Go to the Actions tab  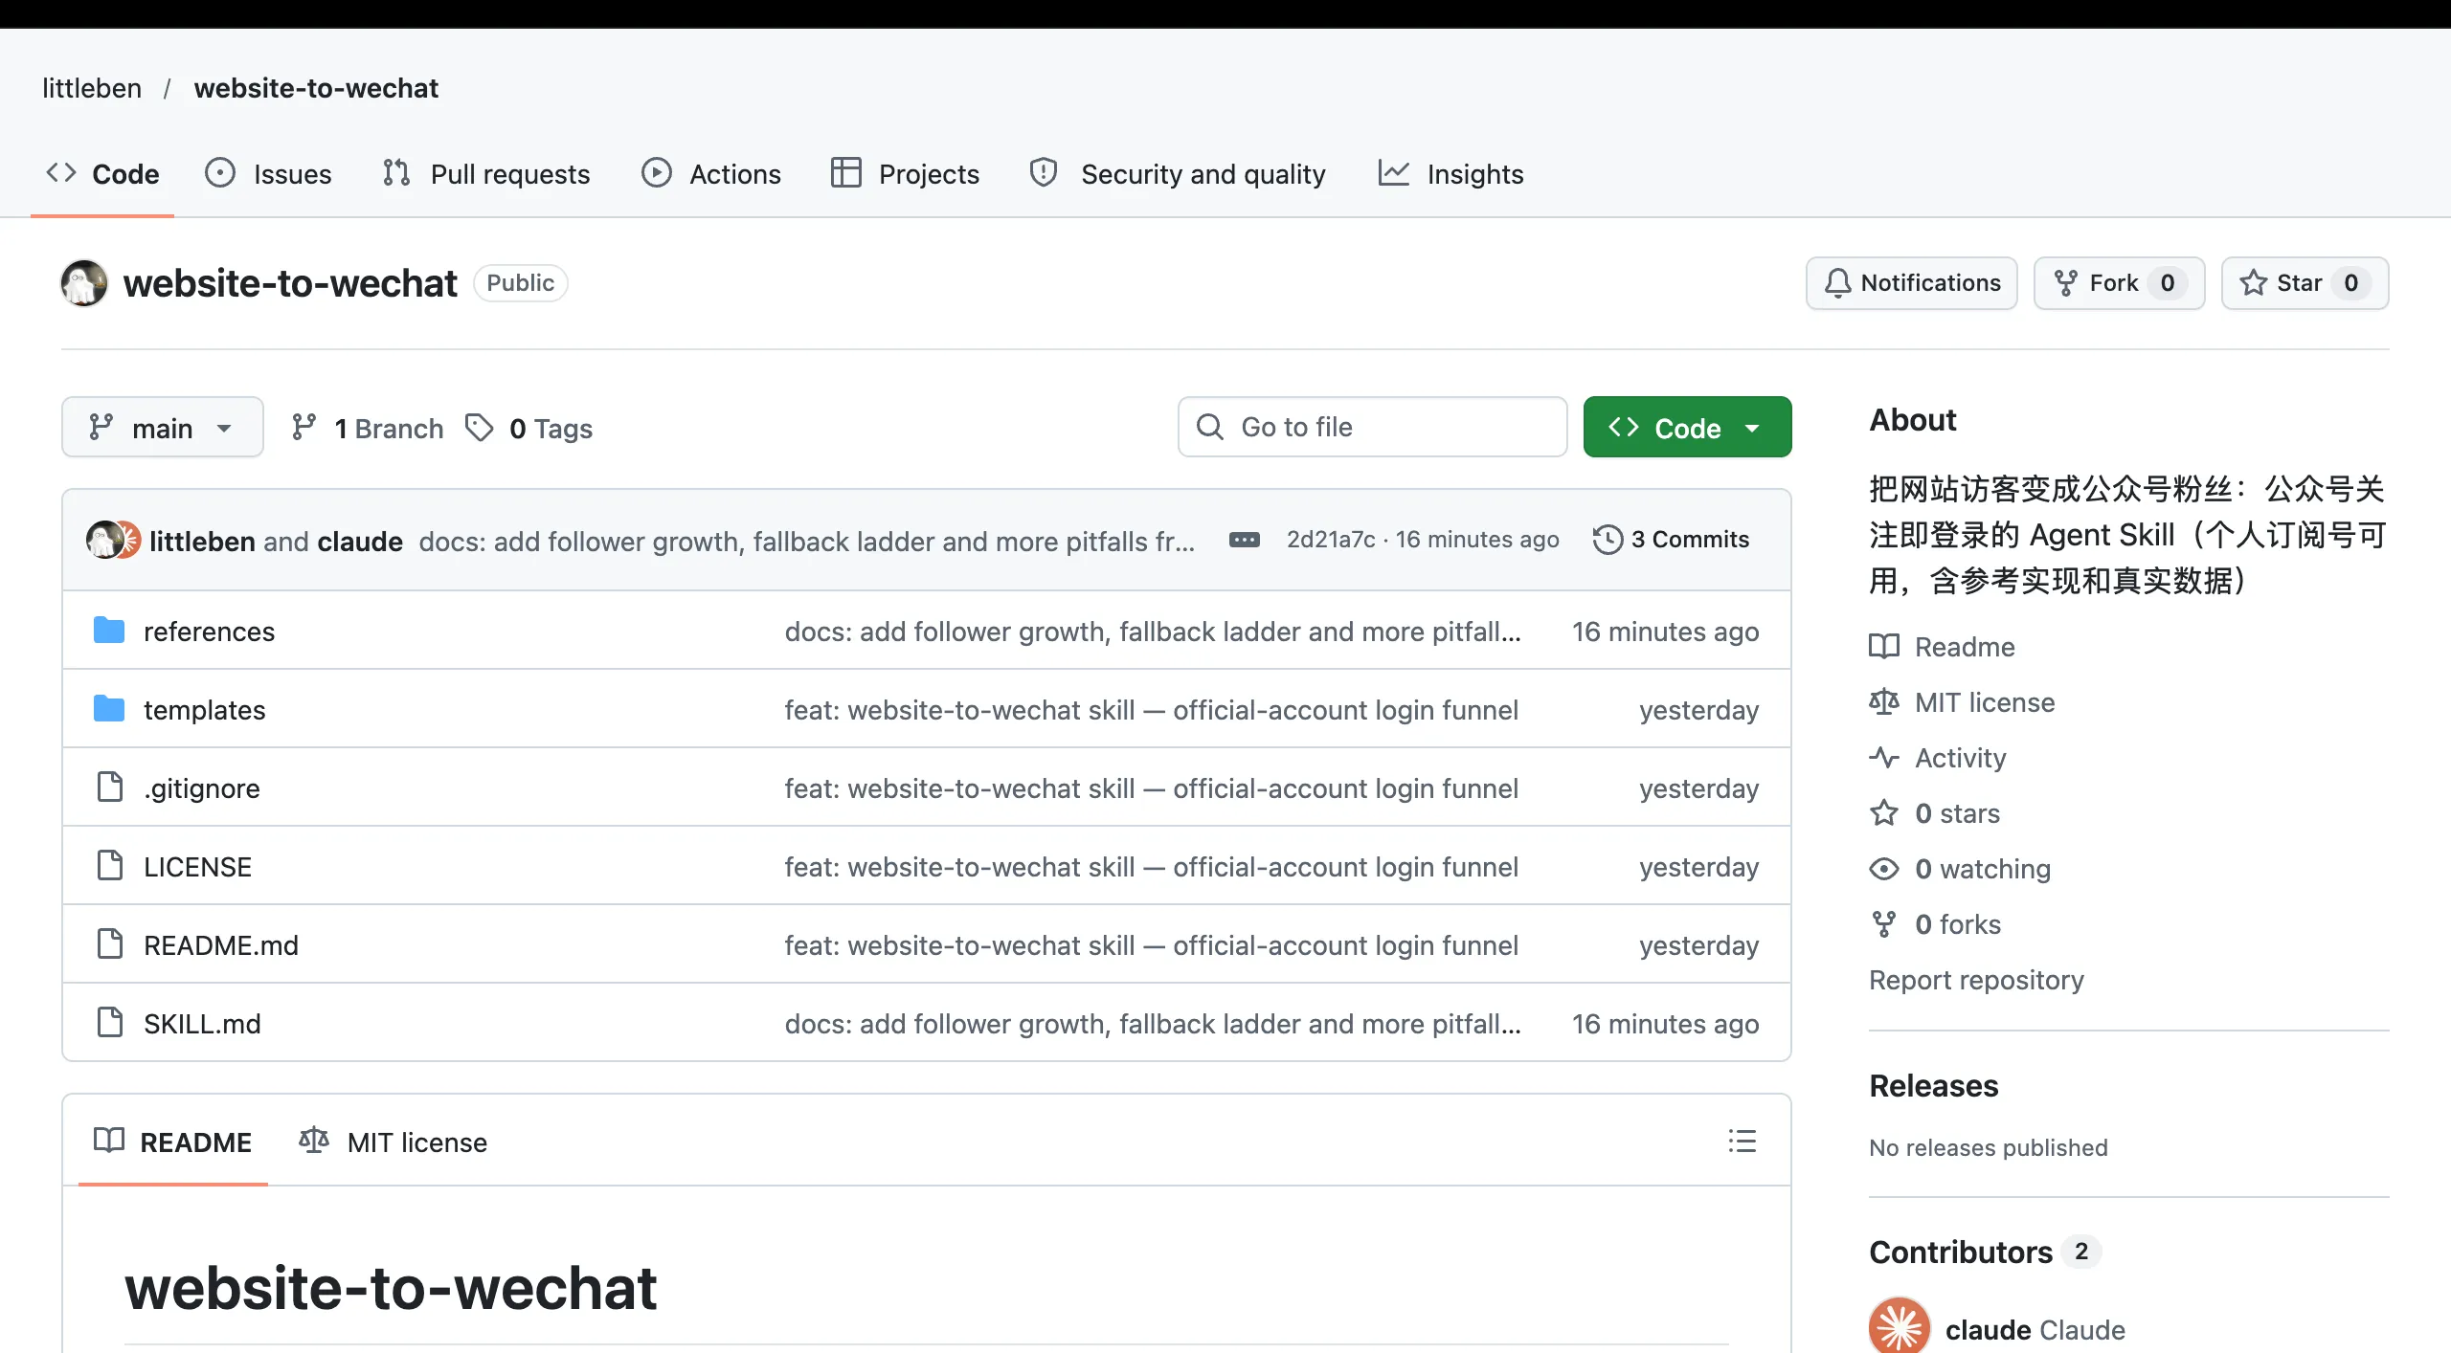pyautogui.click(x=711, y=174)
